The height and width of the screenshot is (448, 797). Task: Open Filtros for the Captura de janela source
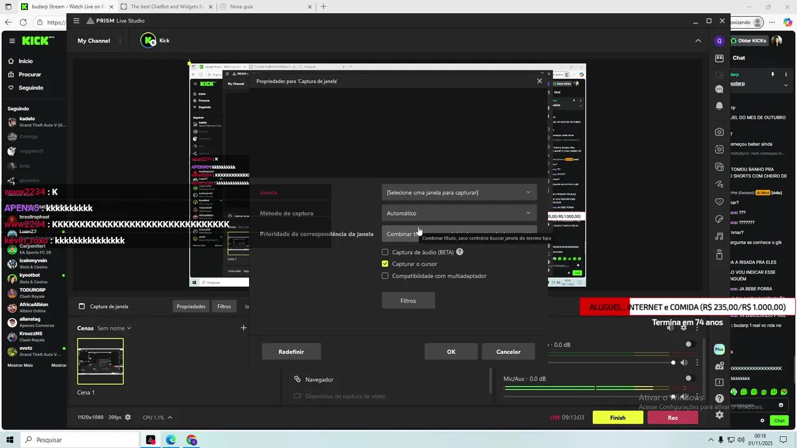coord(224,306)
